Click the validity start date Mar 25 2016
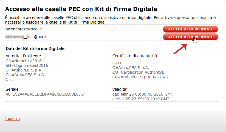Viewport: 226px width, 132px height. click(x=147, y=94)
